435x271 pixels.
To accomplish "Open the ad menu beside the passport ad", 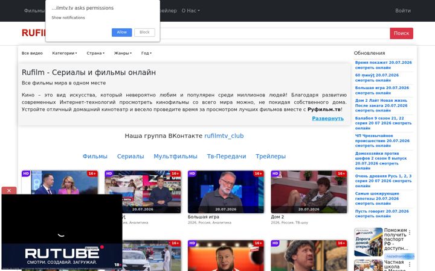I will pyautogui.click(x=410, y=232).
